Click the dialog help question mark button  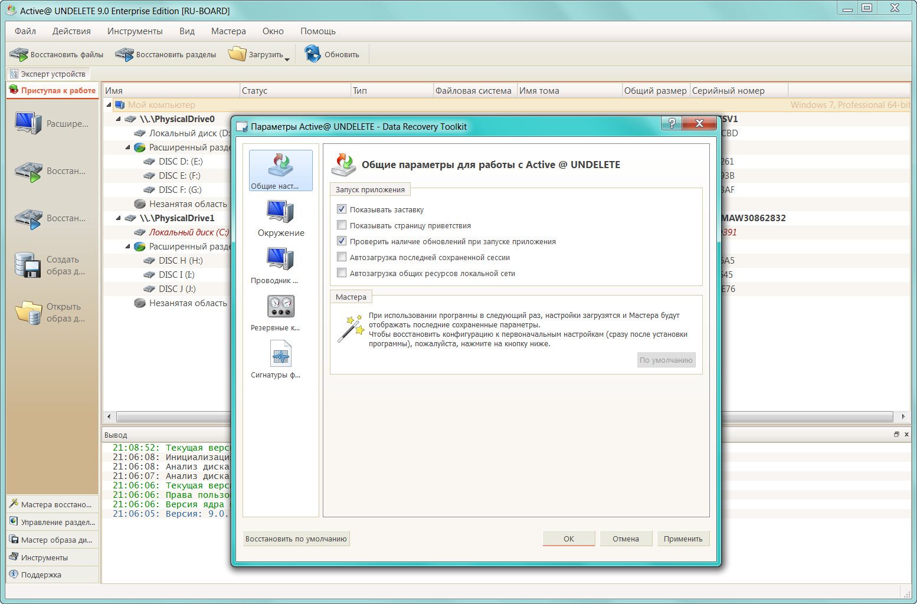tap(671, 123)
